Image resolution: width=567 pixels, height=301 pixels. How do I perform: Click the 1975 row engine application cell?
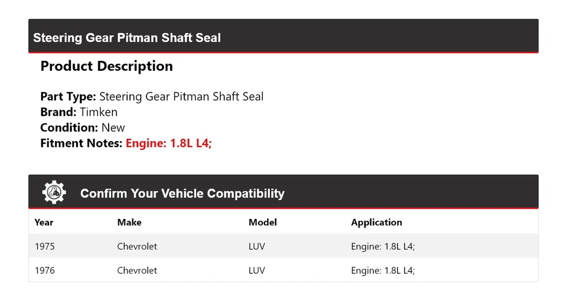(x=383, y=246)
